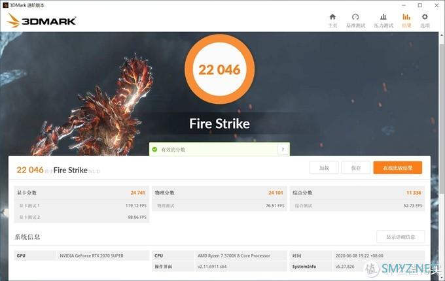Click timestamp 2020-06-08 19:22 +08:00
Screen dimensions: 445x281
359,256
